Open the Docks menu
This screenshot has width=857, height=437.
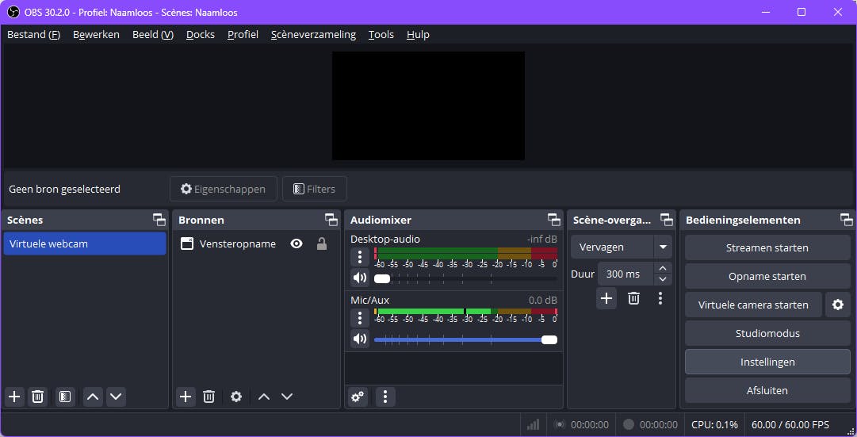[201, 34]
